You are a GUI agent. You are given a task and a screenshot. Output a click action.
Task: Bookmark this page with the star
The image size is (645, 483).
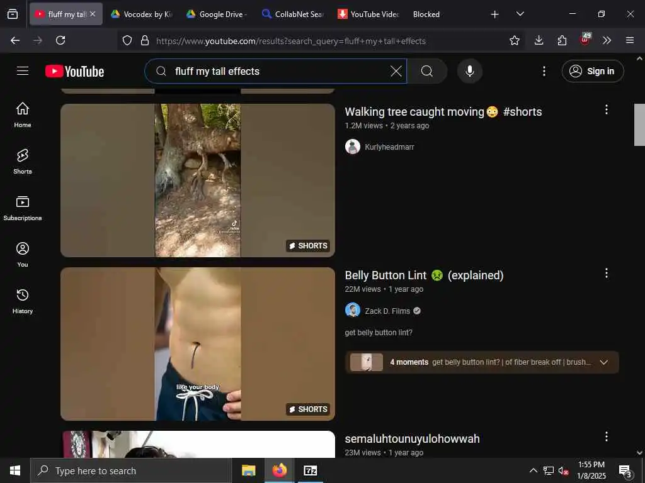click(514, 40)
